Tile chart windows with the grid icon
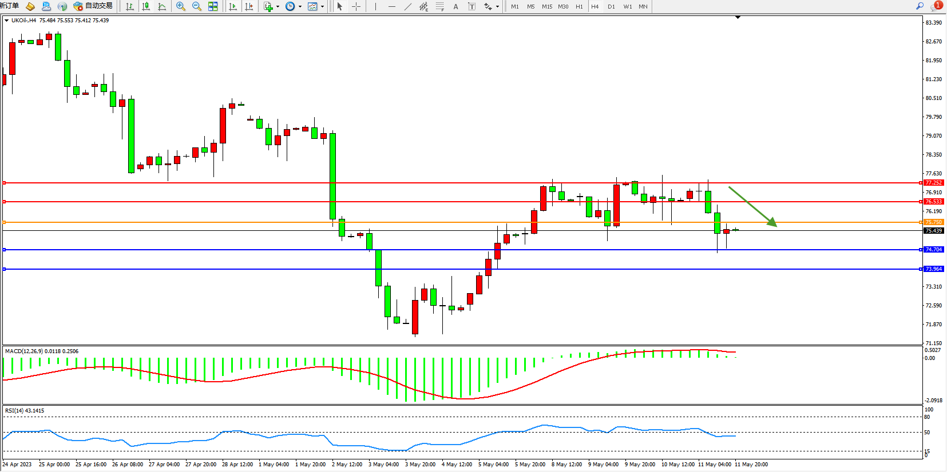 point(213,6)
